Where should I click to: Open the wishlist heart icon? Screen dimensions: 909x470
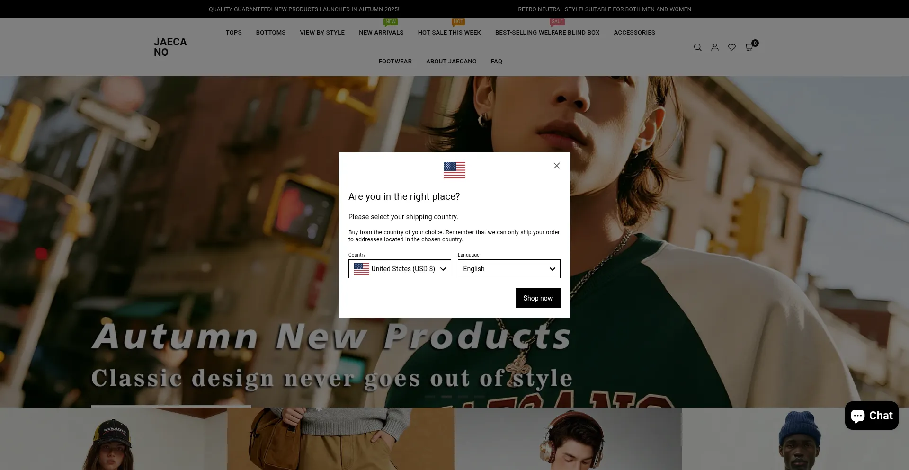coord(731,47)
